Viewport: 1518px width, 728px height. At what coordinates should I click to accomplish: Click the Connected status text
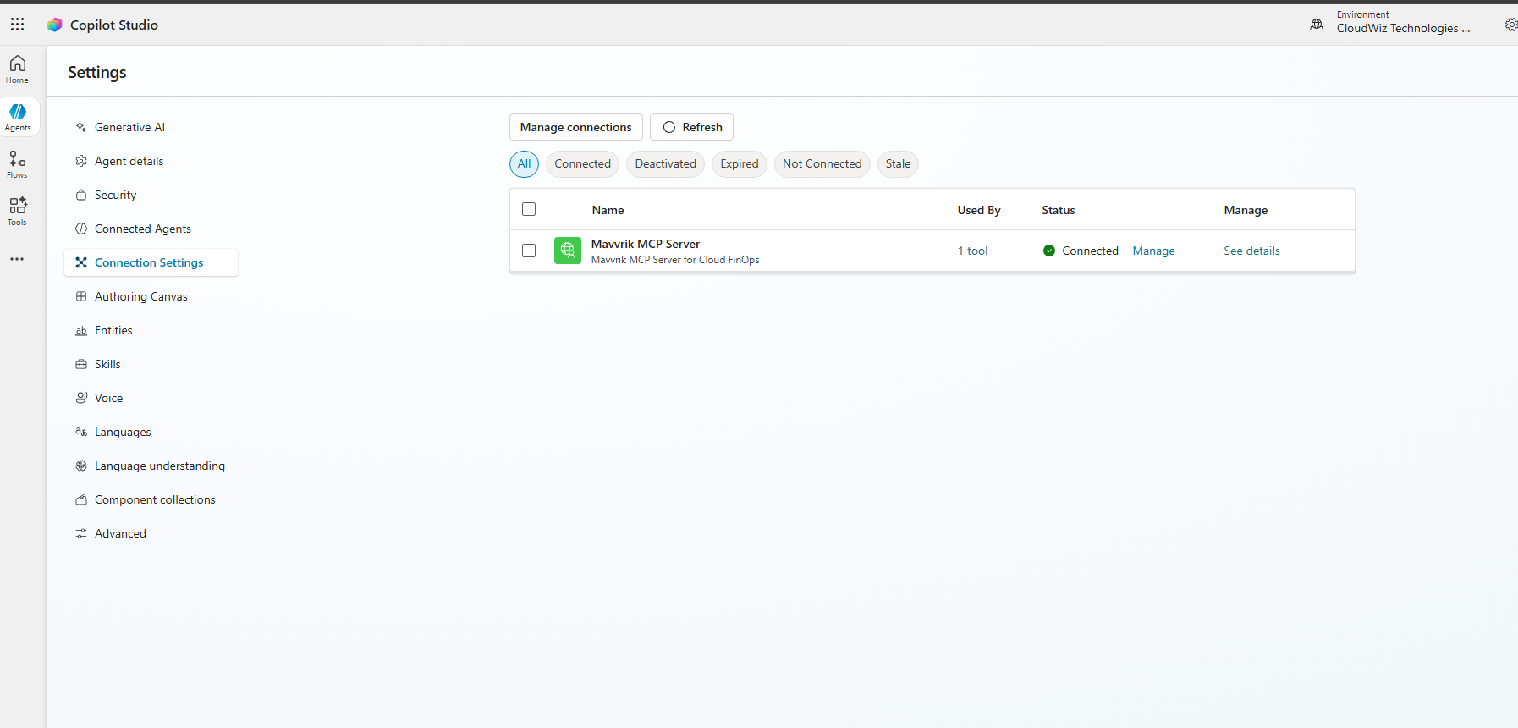coord(1090,251)
